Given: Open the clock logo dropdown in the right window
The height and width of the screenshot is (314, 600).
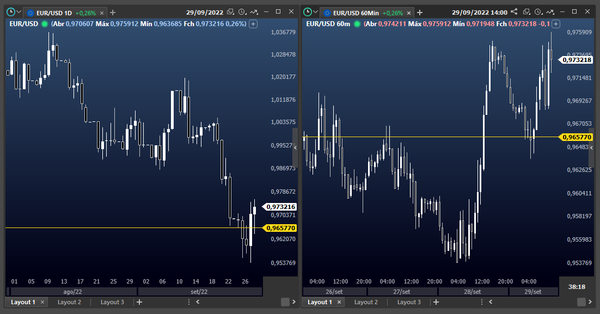Looking at the screenshot, I should pyautogui.click(x=311, y=12).
